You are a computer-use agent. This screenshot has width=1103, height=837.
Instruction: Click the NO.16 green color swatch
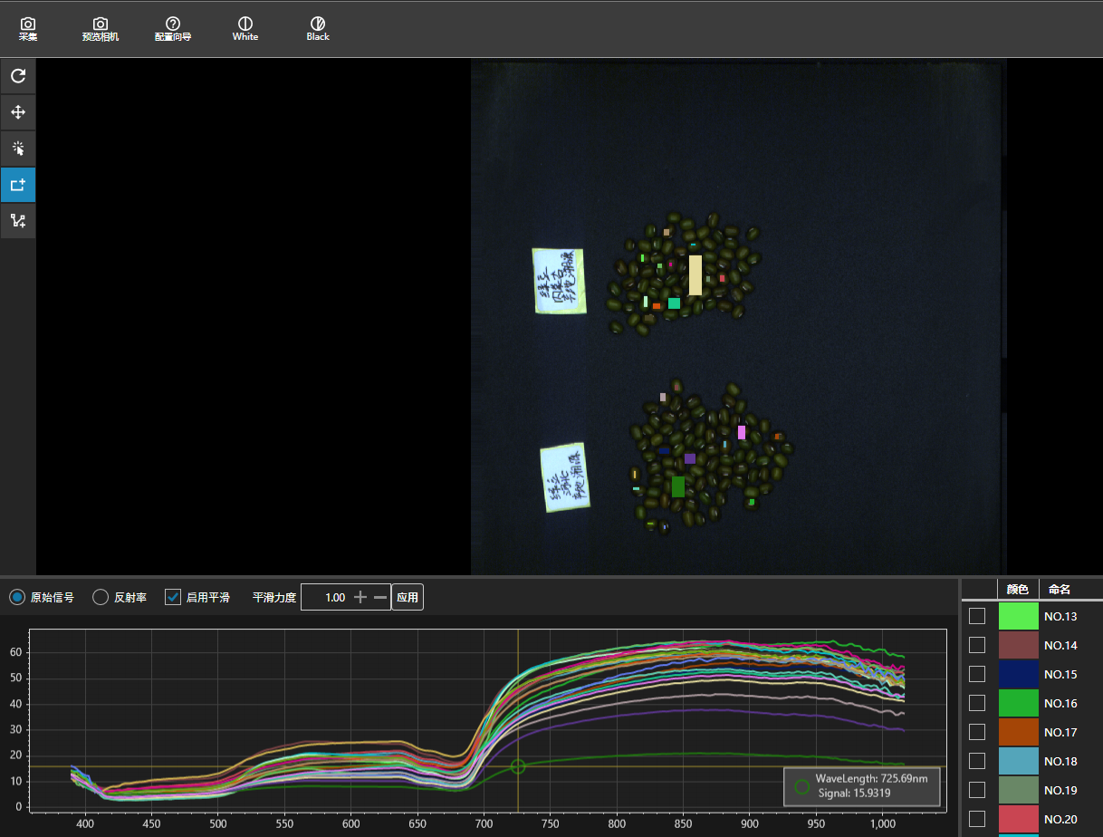[1018, 703]
